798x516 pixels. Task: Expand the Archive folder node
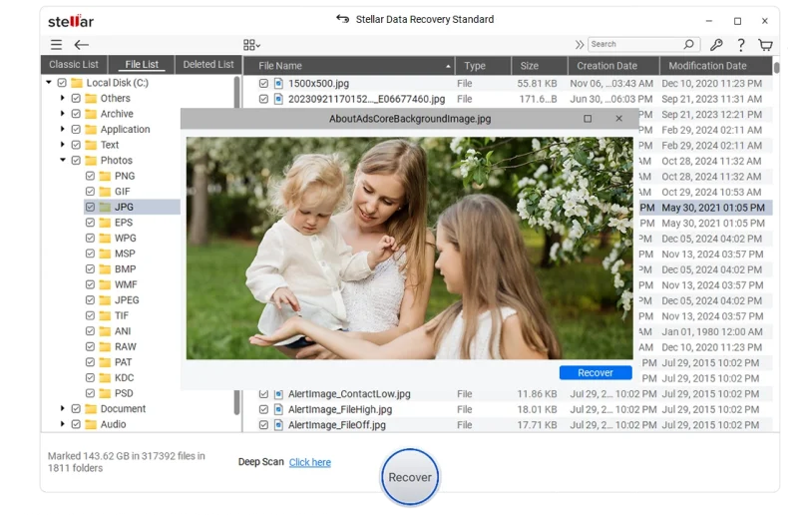(63, 114)
